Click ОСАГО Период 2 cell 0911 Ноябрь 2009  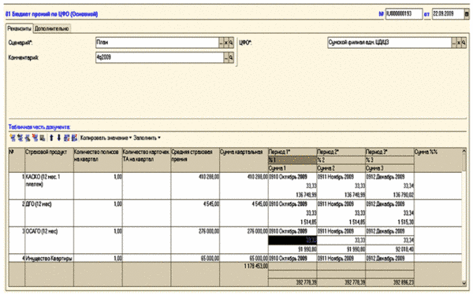point(341,231)
